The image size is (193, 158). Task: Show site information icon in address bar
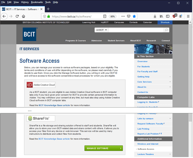click(x=45, y=16)
